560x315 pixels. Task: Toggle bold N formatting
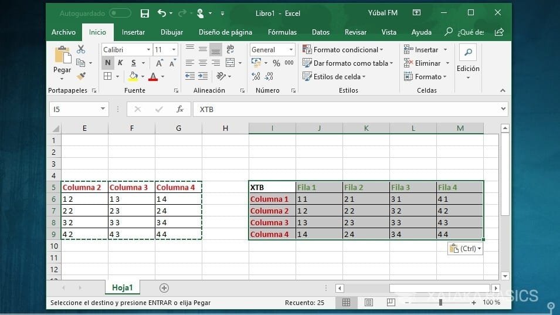pyautogui.click(x=107, y=63)
